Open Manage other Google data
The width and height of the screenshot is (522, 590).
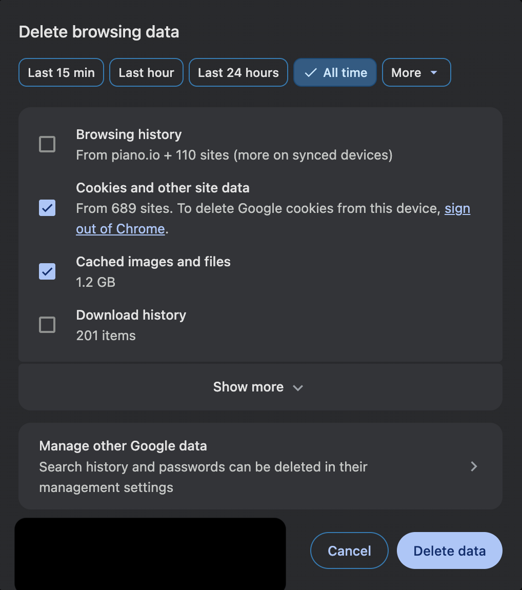pyautogui.click(x=205, y=466)
